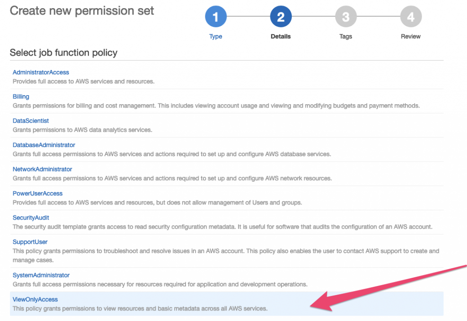Select the DatabaseAdministrator policy link
Image resolution: width=467 pixels, height=321 pixels.
click(x=44, y=145)
